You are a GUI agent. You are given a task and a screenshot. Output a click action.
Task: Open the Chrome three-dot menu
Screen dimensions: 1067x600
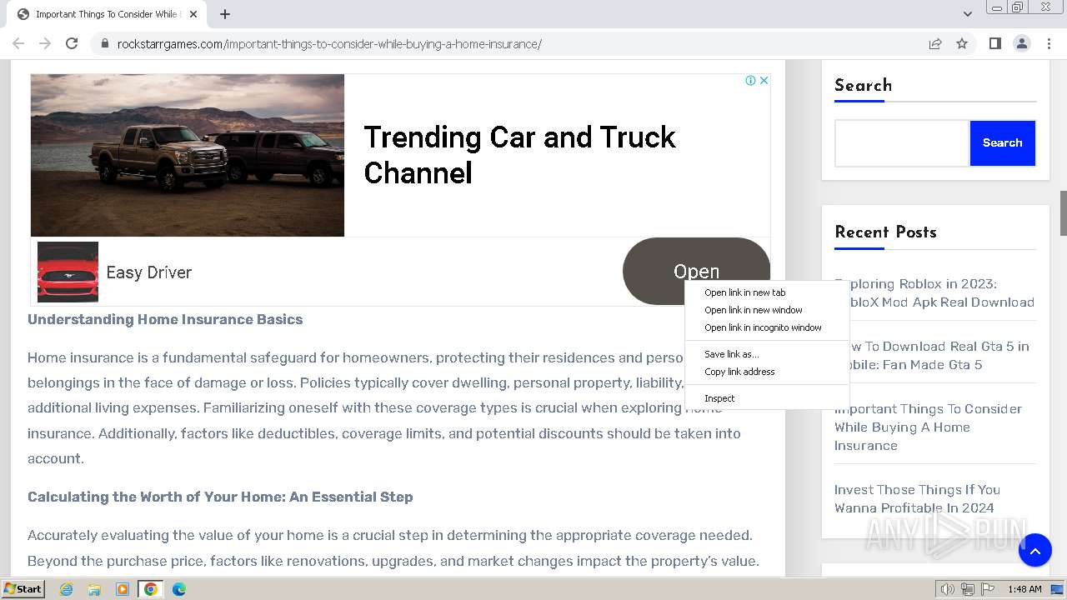point(1049,43)
